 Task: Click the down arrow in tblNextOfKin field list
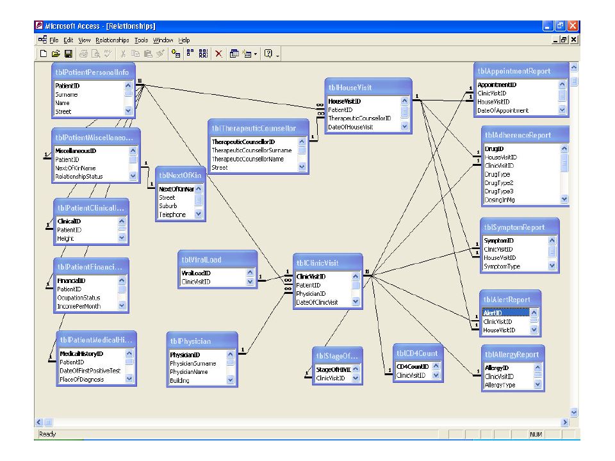(x=199, y=214)
